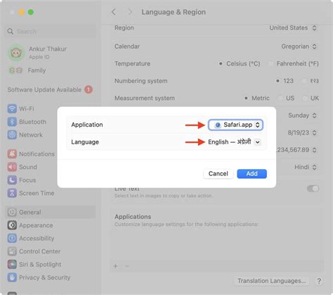Open the date format 8/19/23 popup

pyautogui.click(x=302, y=132)
